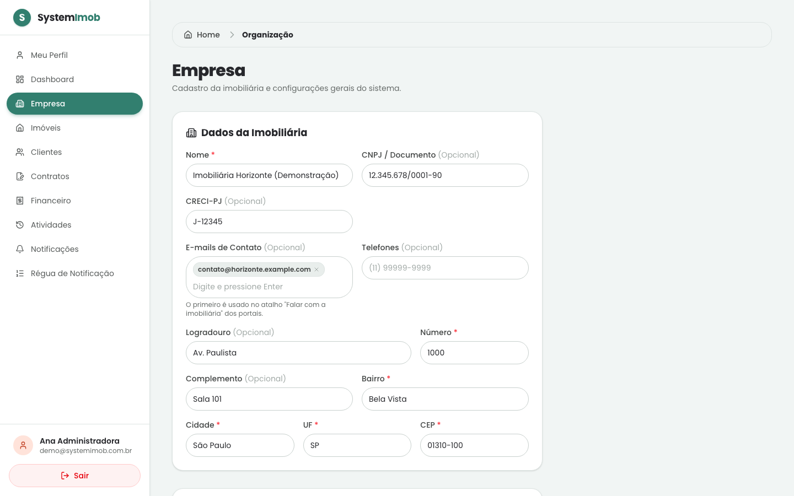The height and width of the screenshot is (496, 794).
Task: Go to the Dashboard page
Action: (x=74, y=79)
